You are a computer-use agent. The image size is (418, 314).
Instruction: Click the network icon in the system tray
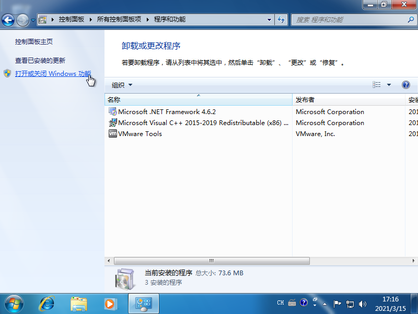coord(351,302)
